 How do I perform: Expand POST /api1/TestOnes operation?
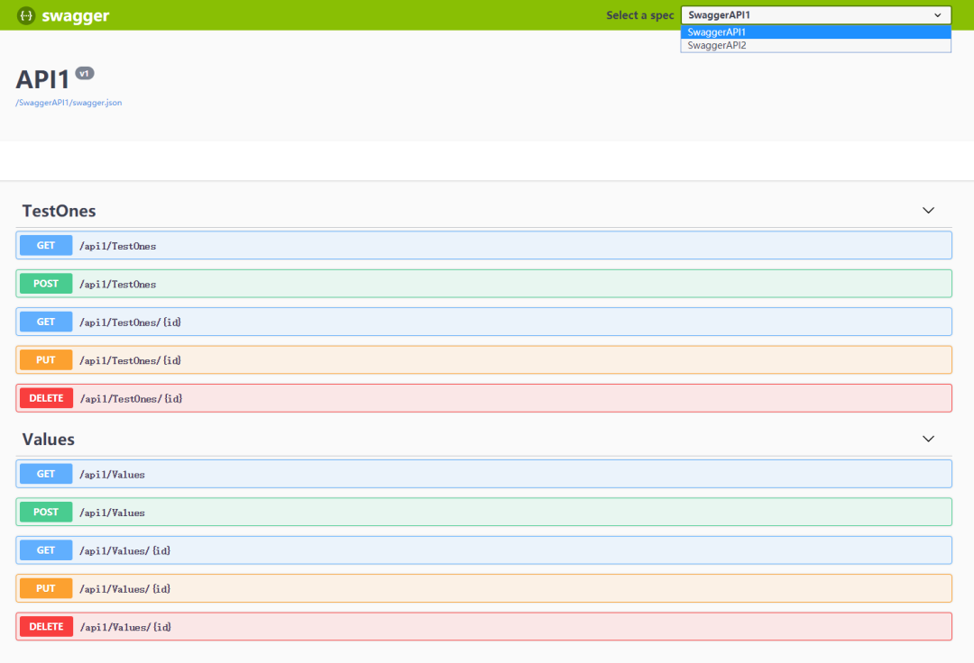click(484, 284)
